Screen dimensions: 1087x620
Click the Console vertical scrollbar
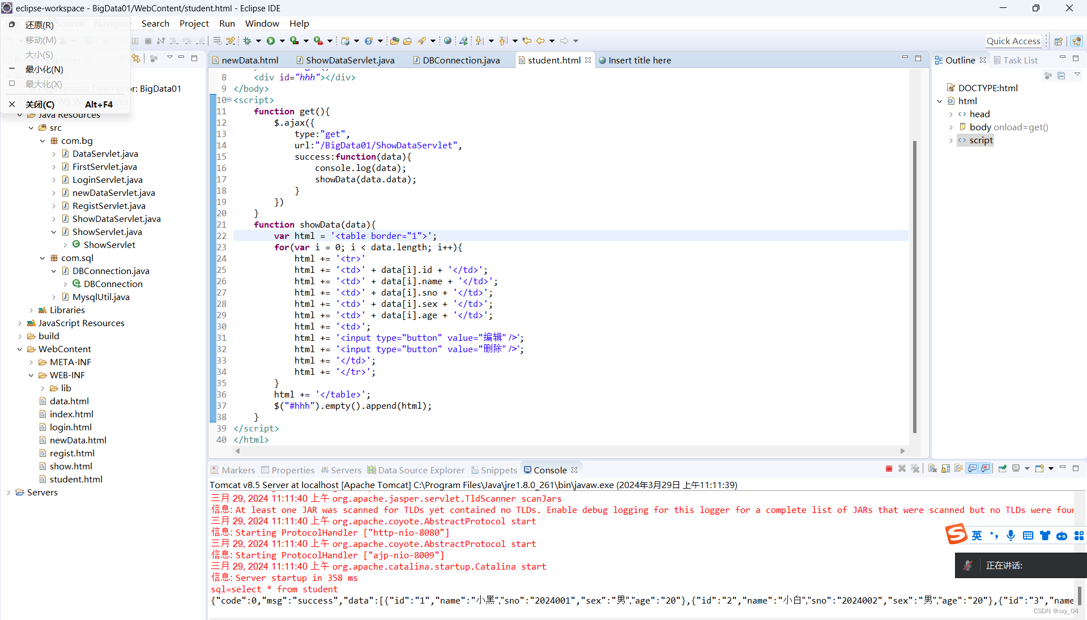(1079, 595)
